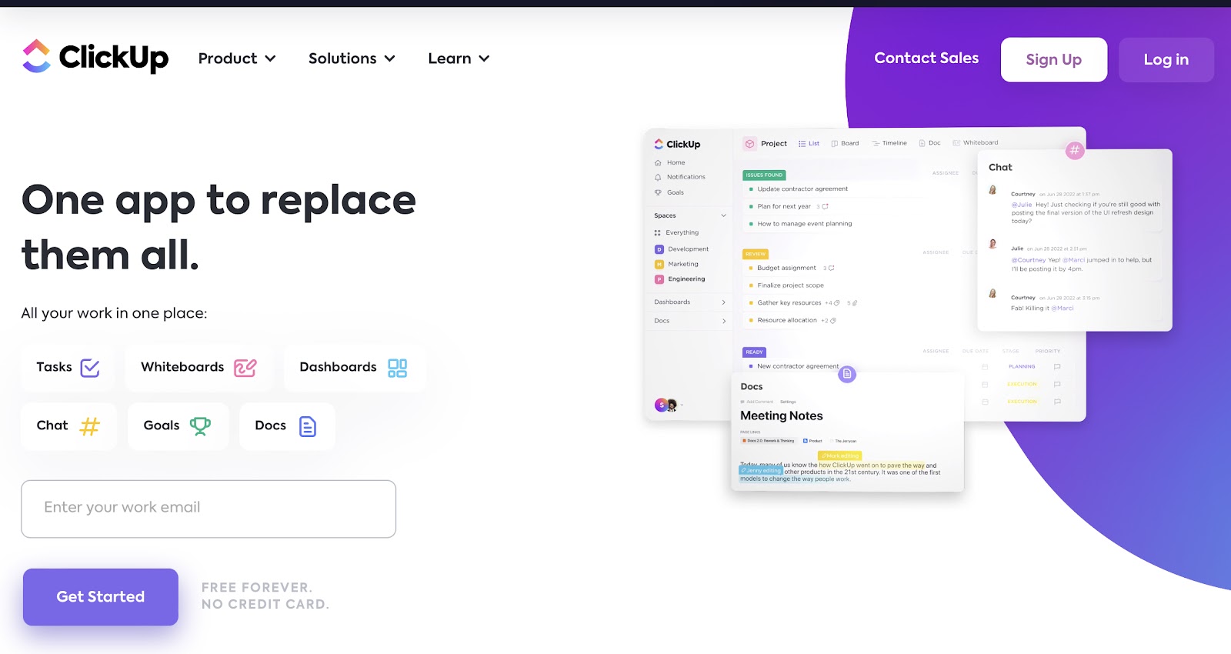Image resolution: width=1231 pixels, height=654 pixels.
Task: Select the Tasks feature chip
Action: click(x=68, y=368)
